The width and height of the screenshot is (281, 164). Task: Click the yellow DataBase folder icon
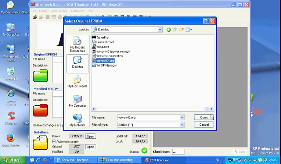[x=40, y=142]
